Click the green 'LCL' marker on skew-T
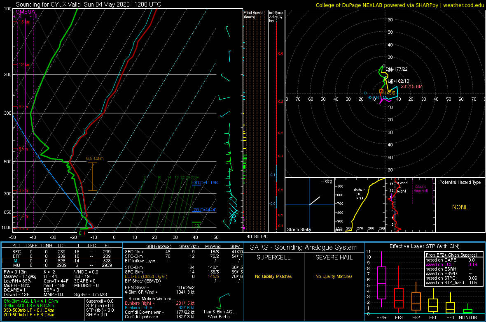This screenshot has width=486, height=322. [x=196, y=225]
